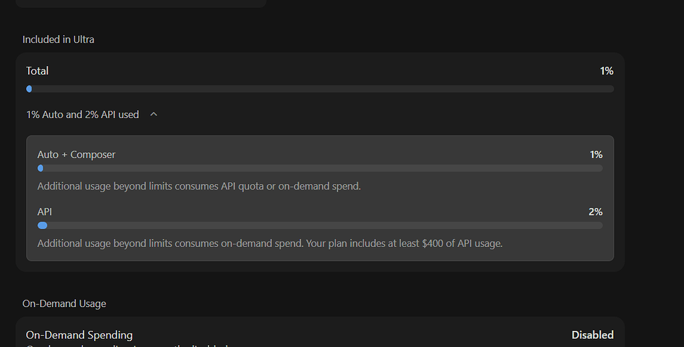Select the blue fill on the API bar
Image resolution: width=684 pixels, height=347 pixels.
click(42, 226)
